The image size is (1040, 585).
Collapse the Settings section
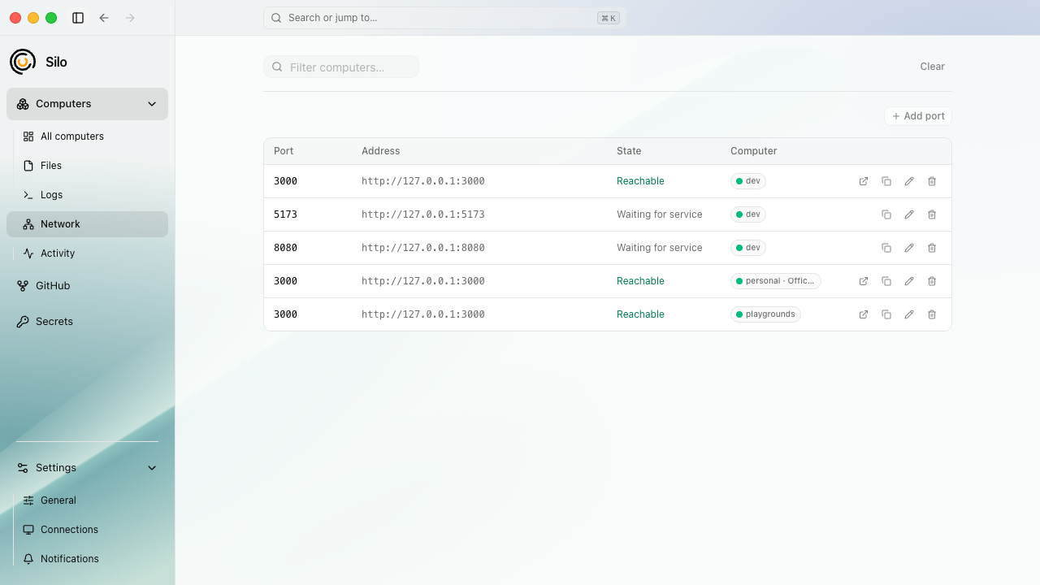point(152,468)
